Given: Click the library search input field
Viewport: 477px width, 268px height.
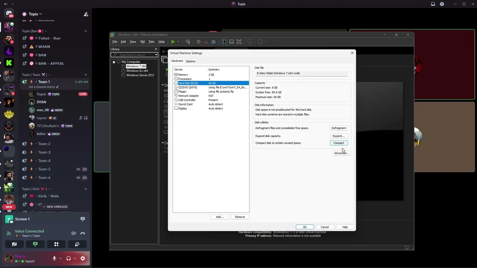Looking at the screenshot, I should coord(135,55).
